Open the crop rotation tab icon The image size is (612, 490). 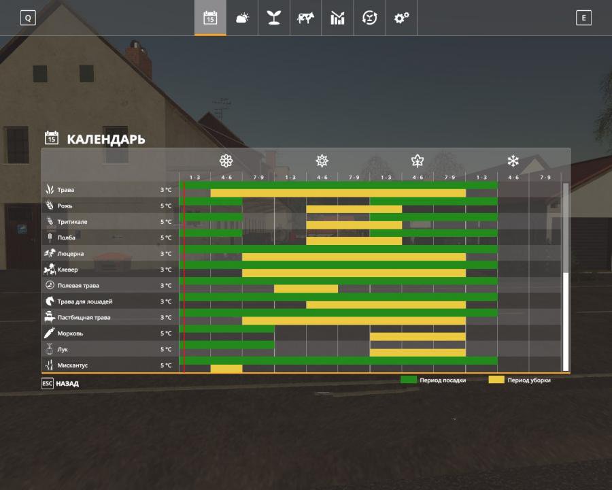point(369,18)
